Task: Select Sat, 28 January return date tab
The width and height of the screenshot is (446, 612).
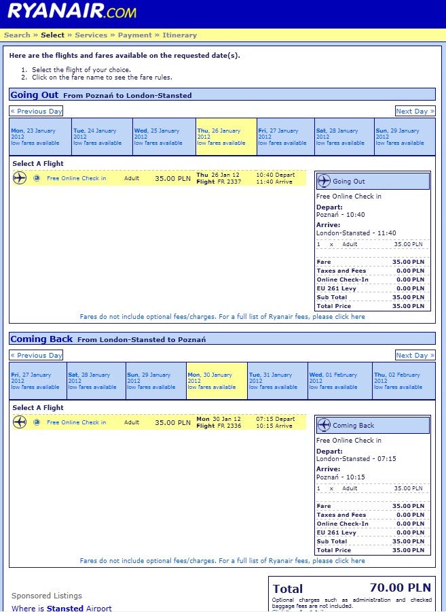Action: pos(96,381)
